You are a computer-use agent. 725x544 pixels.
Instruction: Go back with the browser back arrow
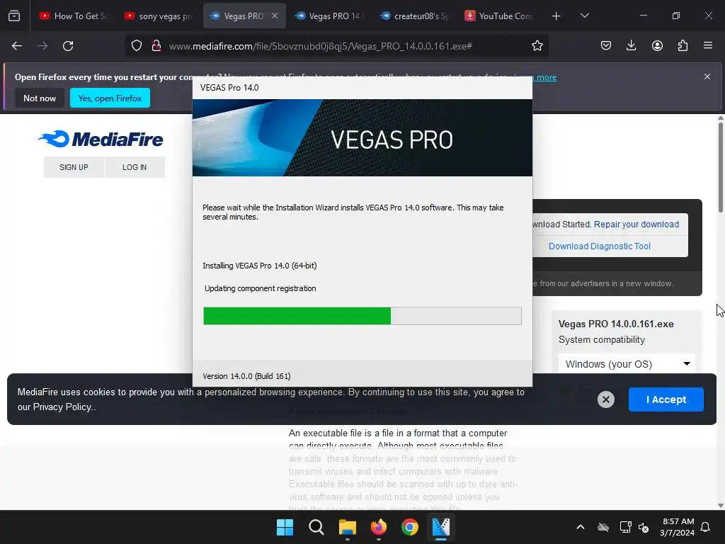[17, 46]
